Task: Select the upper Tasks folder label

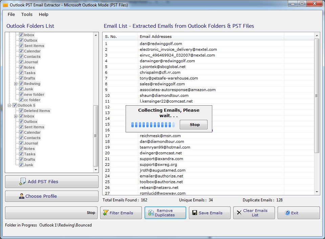Action: 30,73
